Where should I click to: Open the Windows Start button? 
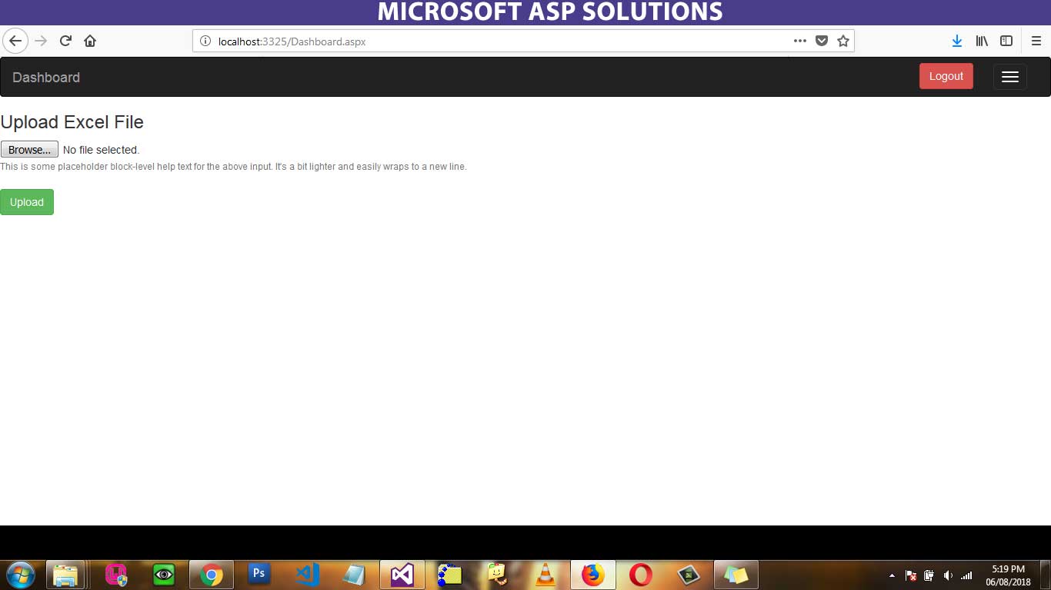[19, 575]
